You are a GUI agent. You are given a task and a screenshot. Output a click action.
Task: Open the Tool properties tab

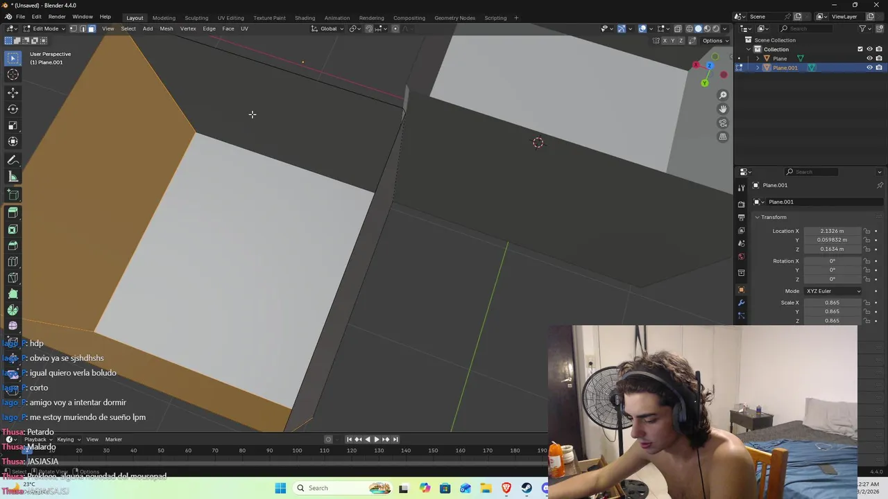click(741, 189)
